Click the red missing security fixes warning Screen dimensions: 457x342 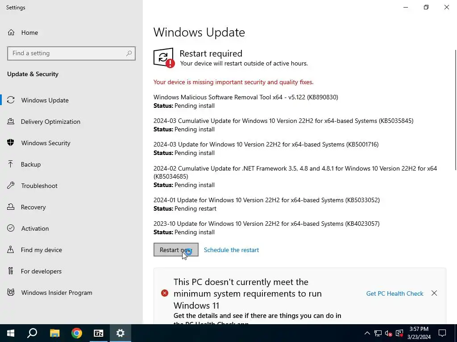pos(233,82)
